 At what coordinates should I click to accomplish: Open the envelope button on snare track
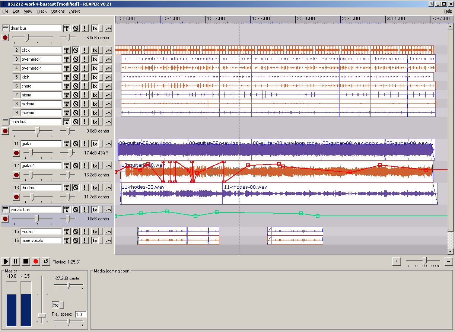(x=108, y=86)
